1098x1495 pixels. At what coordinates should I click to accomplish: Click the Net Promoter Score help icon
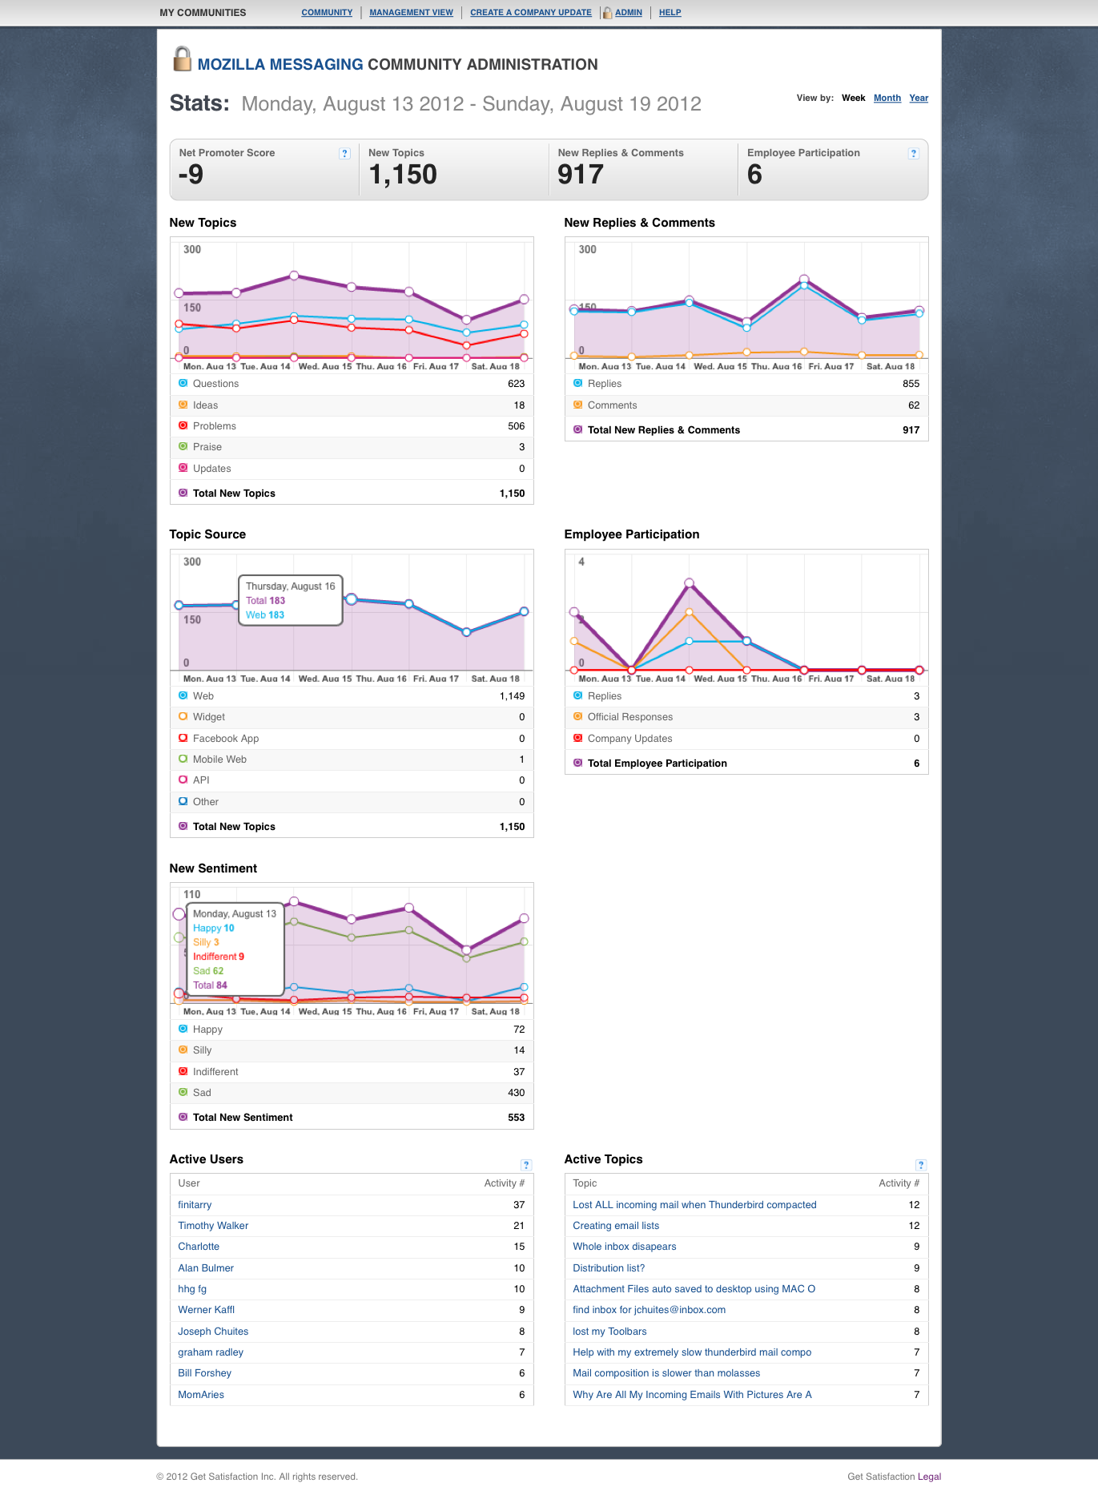pyautogui.click(x=344, y=153)
